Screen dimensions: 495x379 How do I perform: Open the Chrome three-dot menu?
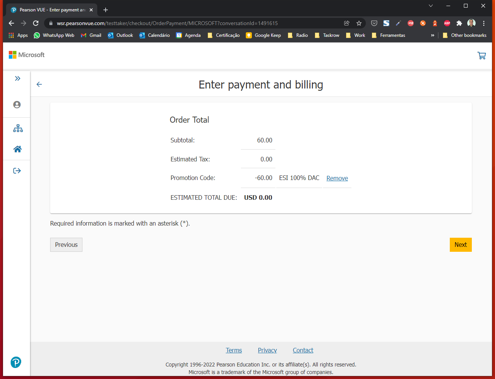484,23
